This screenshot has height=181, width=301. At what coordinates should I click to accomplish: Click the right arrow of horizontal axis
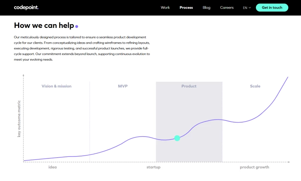[289, 162]
